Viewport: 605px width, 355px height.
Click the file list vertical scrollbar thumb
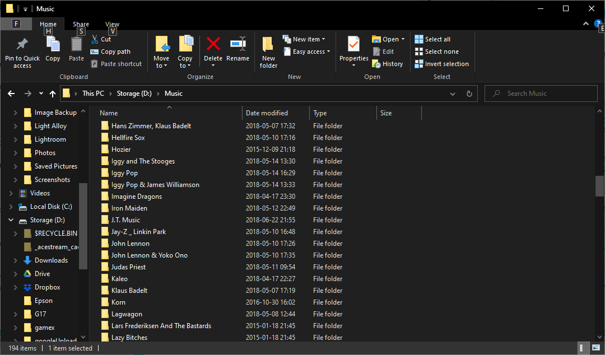tap(600, 186)
